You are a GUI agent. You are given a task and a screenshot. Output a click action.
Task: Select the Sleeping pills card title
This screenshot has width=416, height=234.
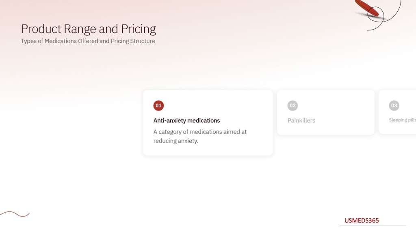[x=403, y=120]
